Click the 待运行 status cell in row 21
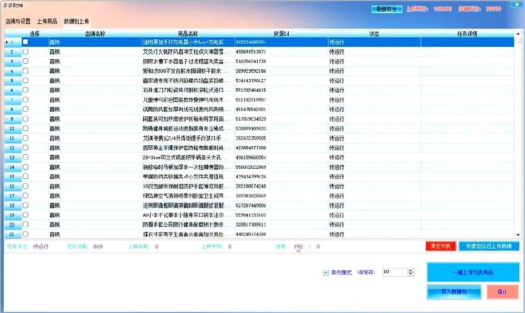The width and height of the screenshot is (525, 313). pyautogui.click(x=374, y=234)
